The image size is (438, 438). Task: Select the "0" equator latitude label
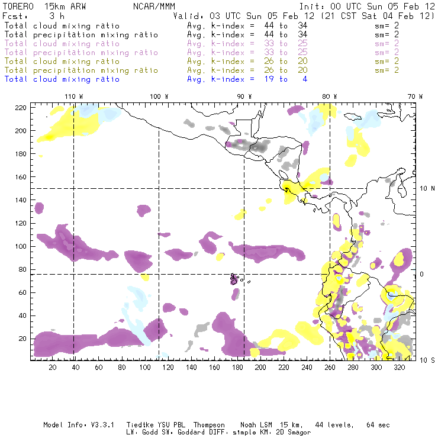pyautogui.click(x=421, y=274)
